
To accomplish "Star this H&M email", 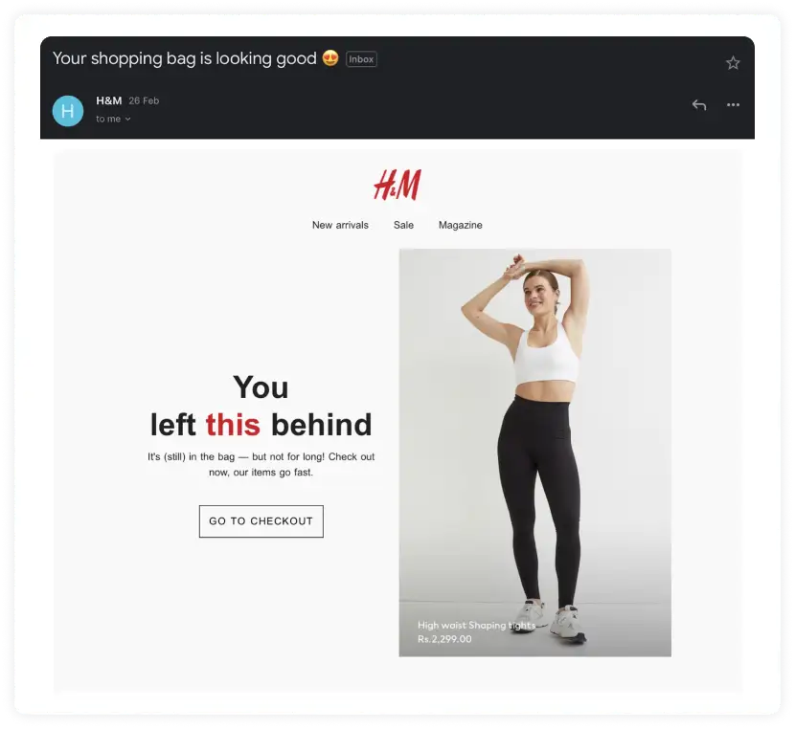I will tap(733, 63).
